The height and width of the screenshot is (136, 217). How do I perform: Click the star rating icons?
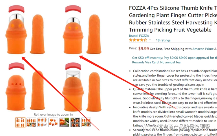coord(138,40)
